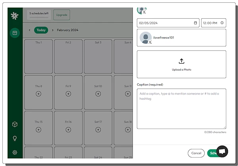Add a post on Fri 16

tap(68, 130)
